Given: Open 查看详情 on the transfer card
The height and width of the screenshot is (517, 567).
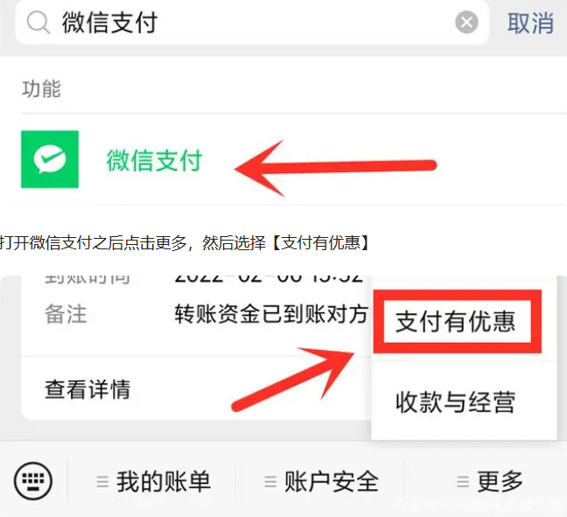Looking at the screenshot, I should pos(87,389).
